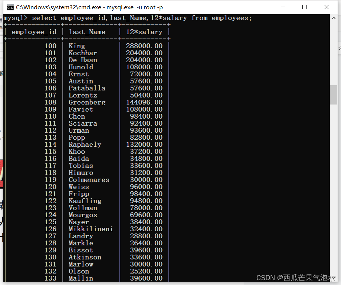This screenshot has width=341, height=285.
Task: Click salary value 82800.00
Action: (x=146, y=137)
